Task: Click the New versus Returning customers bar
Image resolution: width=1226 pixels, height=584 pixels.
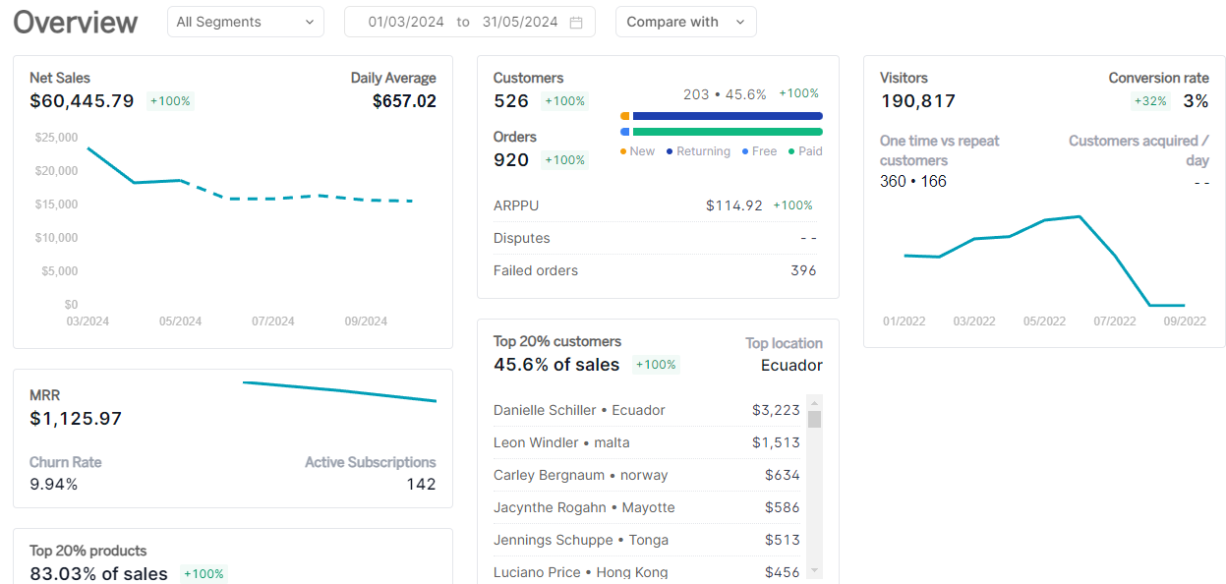Action: pyautogui.click(x=722, y=116)
